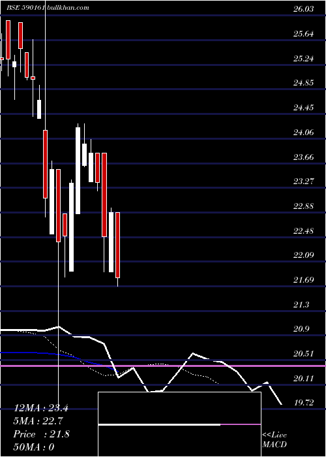Image resolution: width=326 pixels, height=457 pixels.
Task: Click the 26.03 price axis label
Action: click(x=304, y=9)
